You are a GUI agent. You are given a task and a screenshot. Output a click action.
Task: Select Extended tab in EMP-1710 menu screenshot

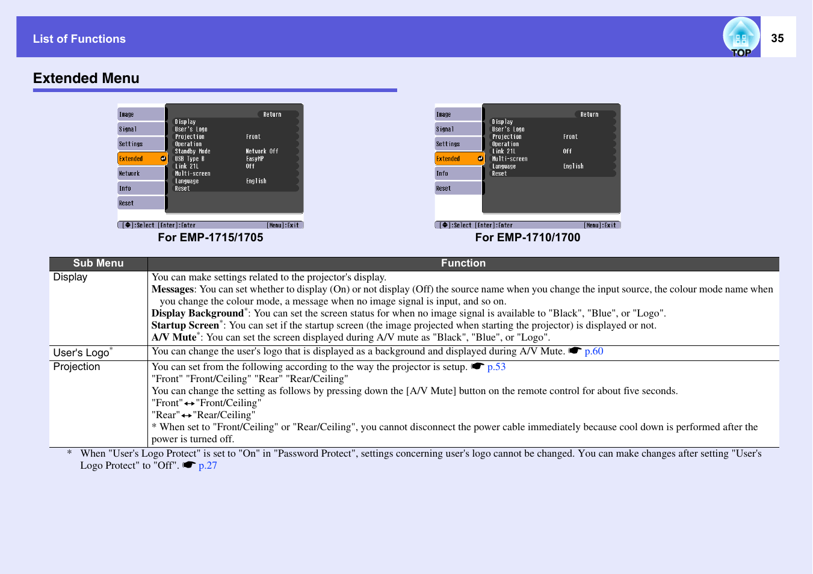459,159
